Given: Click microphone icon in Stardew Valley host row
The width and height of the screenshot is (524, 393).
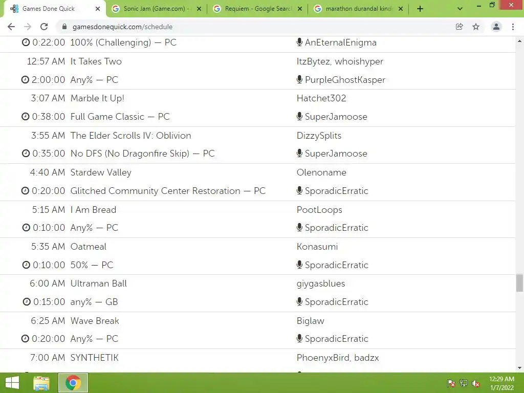Looking at the screenshot, I should click(x=299, y=190).
